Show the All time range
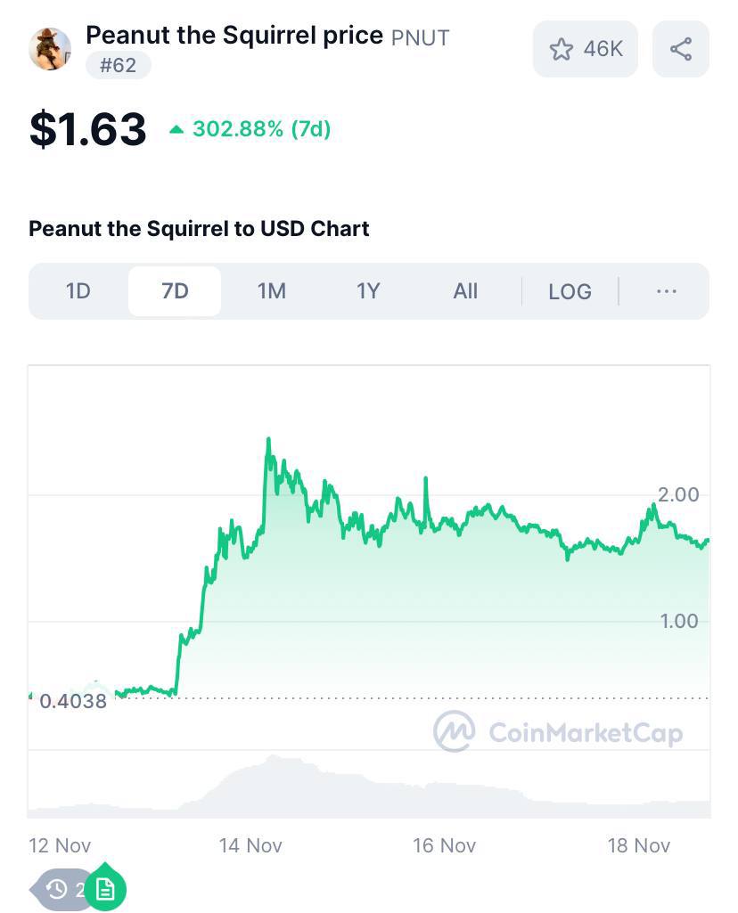738x913 pixels. click(x=465, y=291)
